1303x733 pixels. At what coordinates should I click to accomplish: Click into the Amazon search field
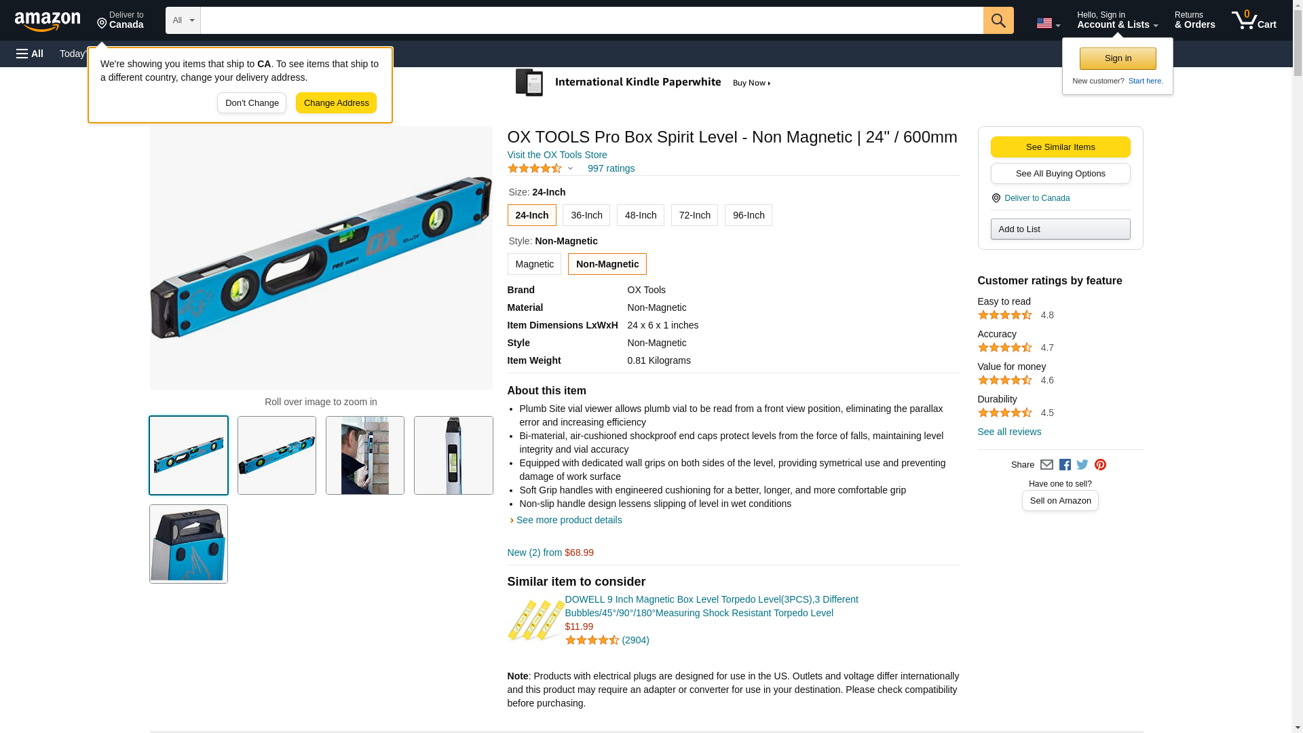(x=591, y=20)
